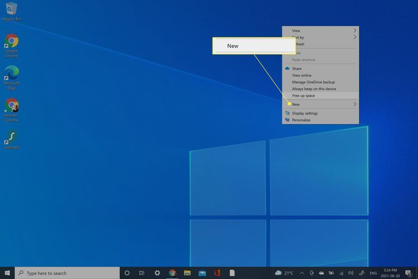
Task: Open the Recycle Bin desktop icon
Action: click(11, 9)
